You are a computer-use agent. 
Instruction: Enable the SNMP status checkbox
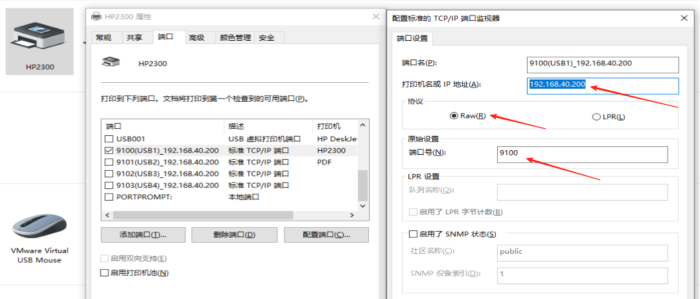[413, 234]
